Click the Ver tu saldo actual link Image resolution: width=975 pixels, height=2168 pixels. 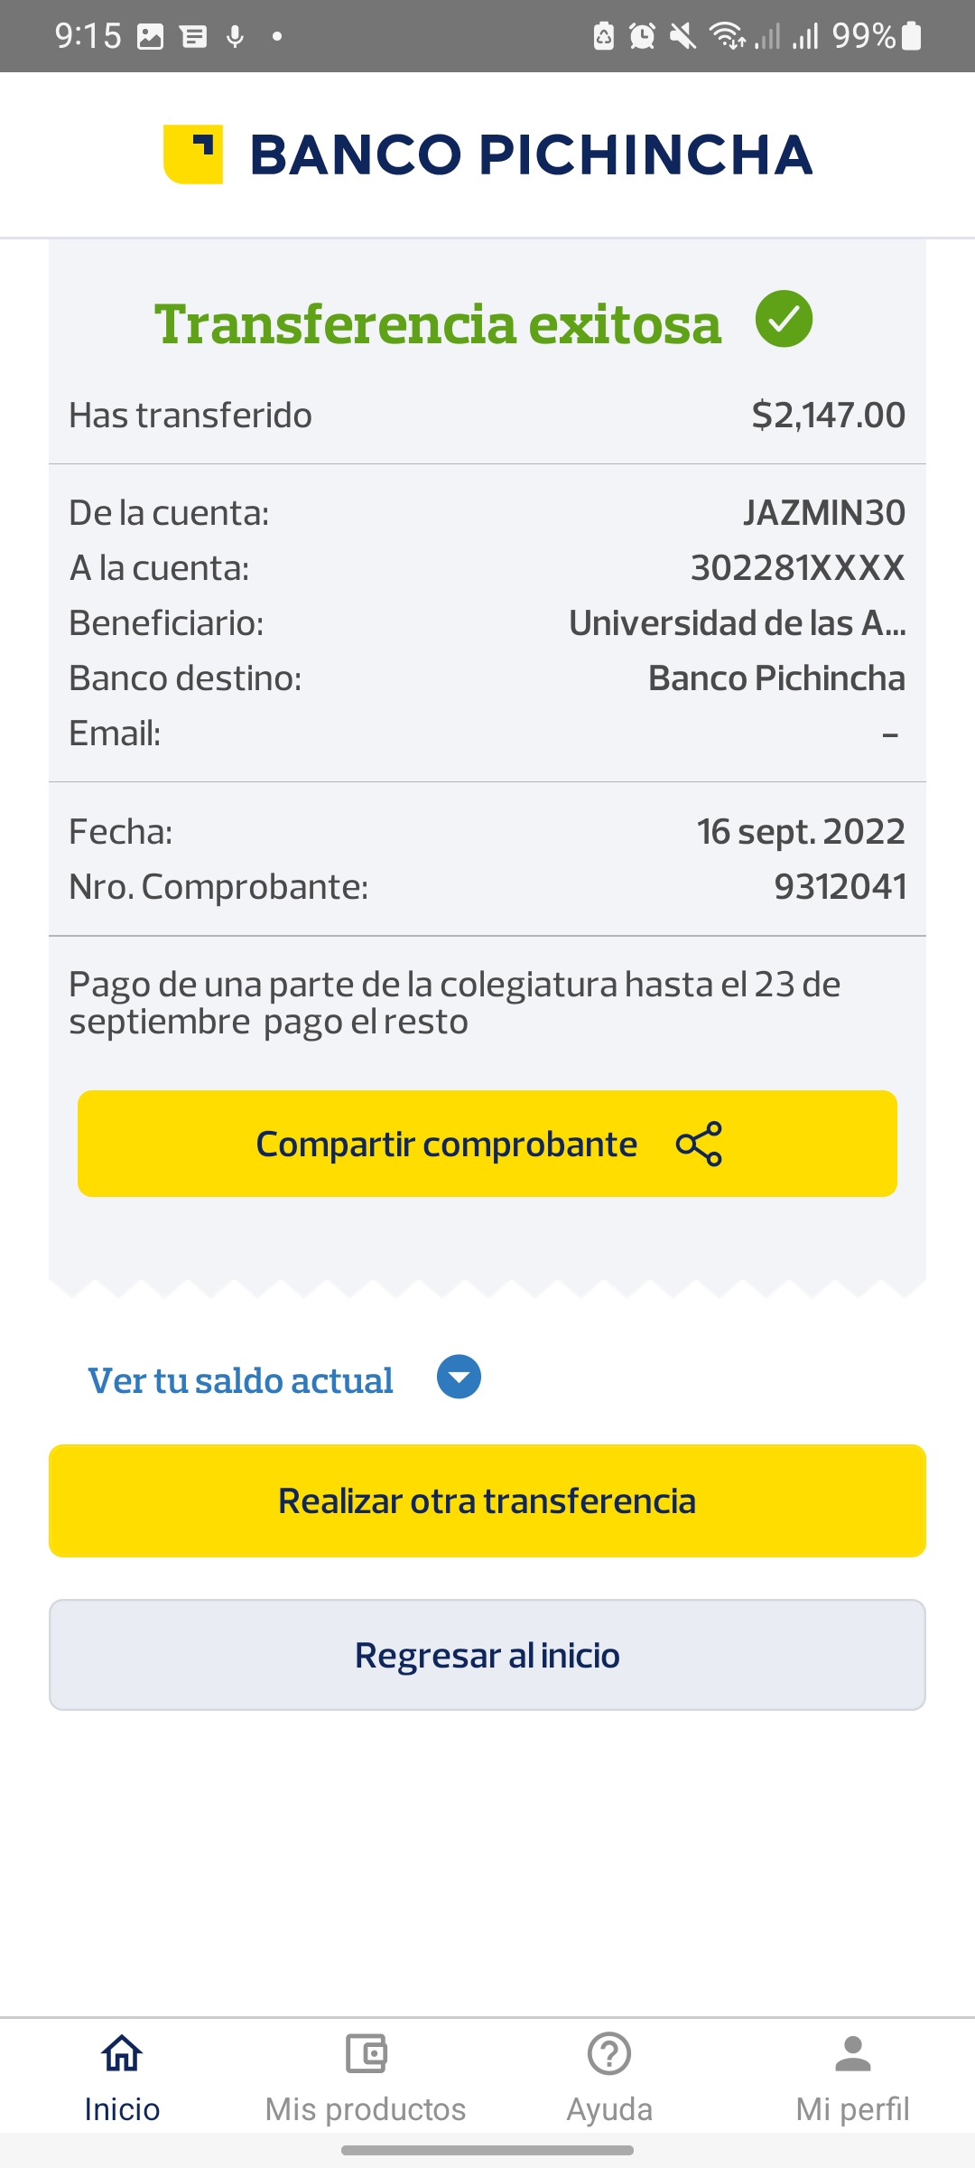tap(240, 1380)
